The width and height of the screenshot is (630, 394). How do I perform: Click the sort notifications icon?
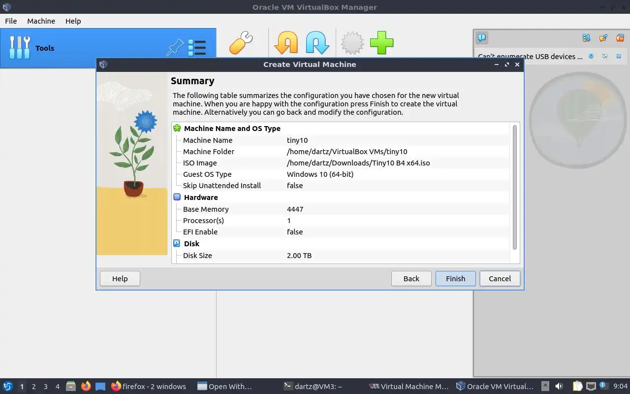tap(586, 37)
